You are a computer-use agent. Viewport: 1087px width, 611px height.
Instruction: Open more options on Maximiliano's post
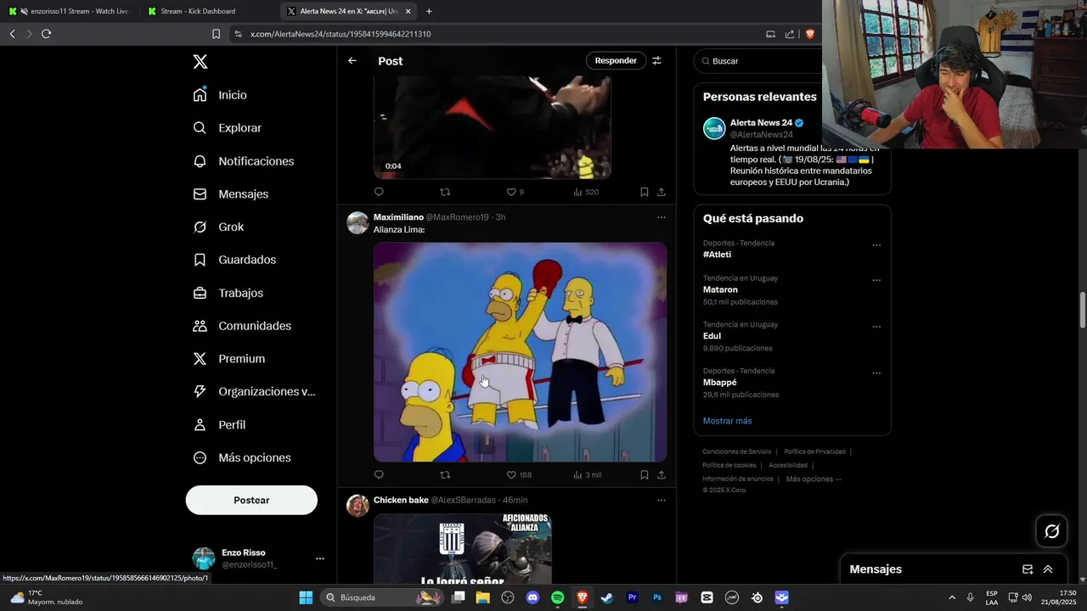click(x=662, y=217)
